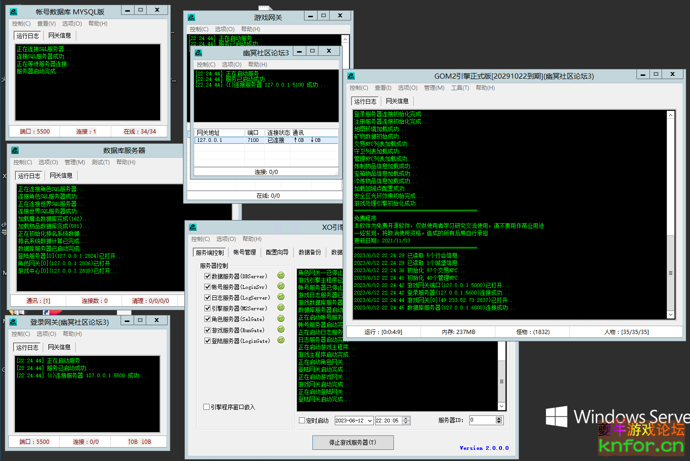Image resolution: width=690 pixels, height=461 pixels.
Task: Click green status icon beside 登陆服务器(LoginGate)
Action: [281, 340]
